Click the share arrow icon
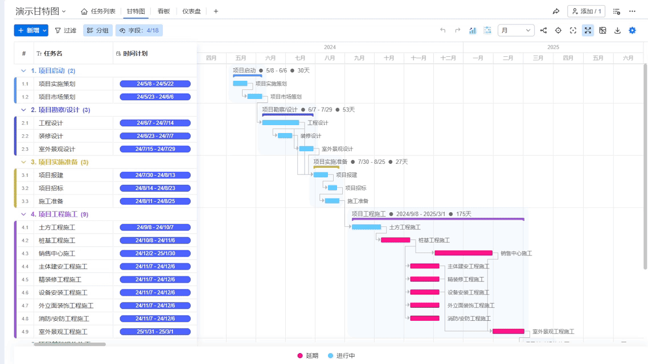Image resolution: width=648 pixels, height=364 pixels. [x=556, y=11]
